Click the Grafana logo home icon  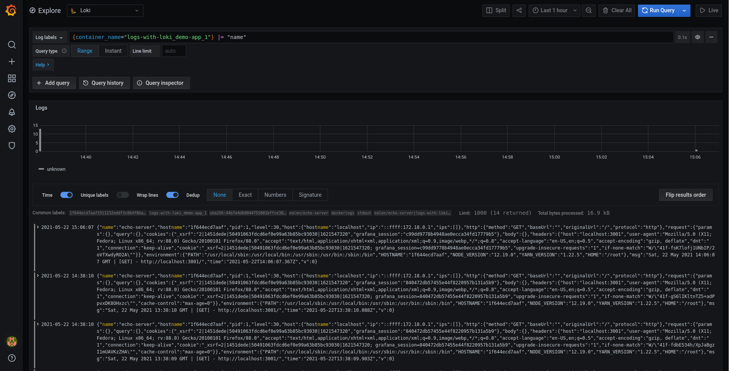11,10
